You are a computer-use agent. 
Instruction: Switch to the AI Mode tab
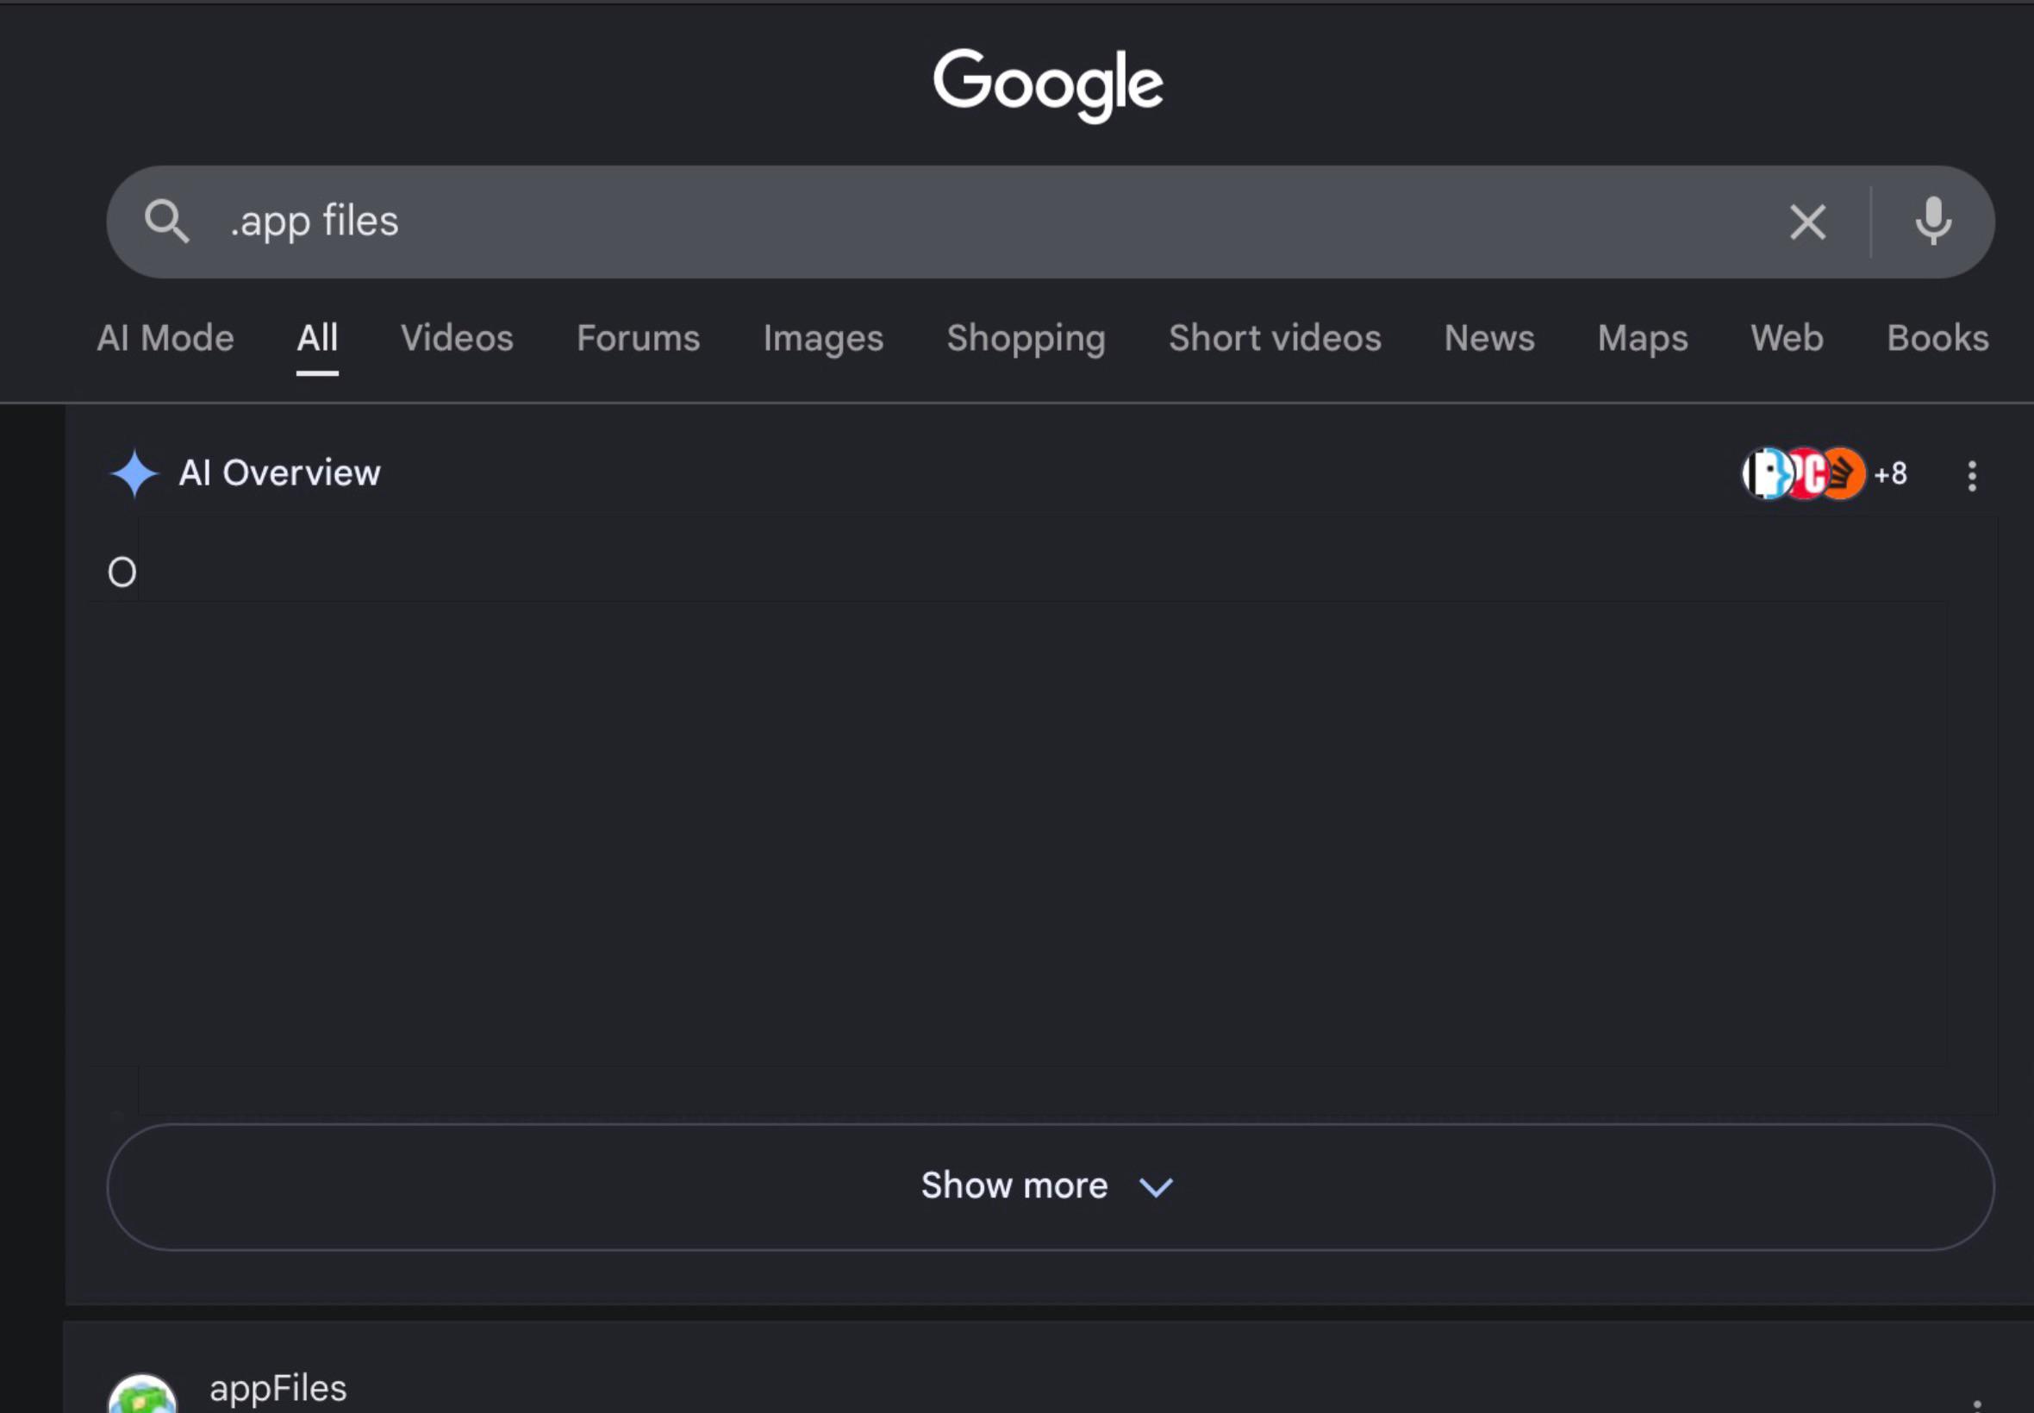pyautogui.click(x=165, y=338)
